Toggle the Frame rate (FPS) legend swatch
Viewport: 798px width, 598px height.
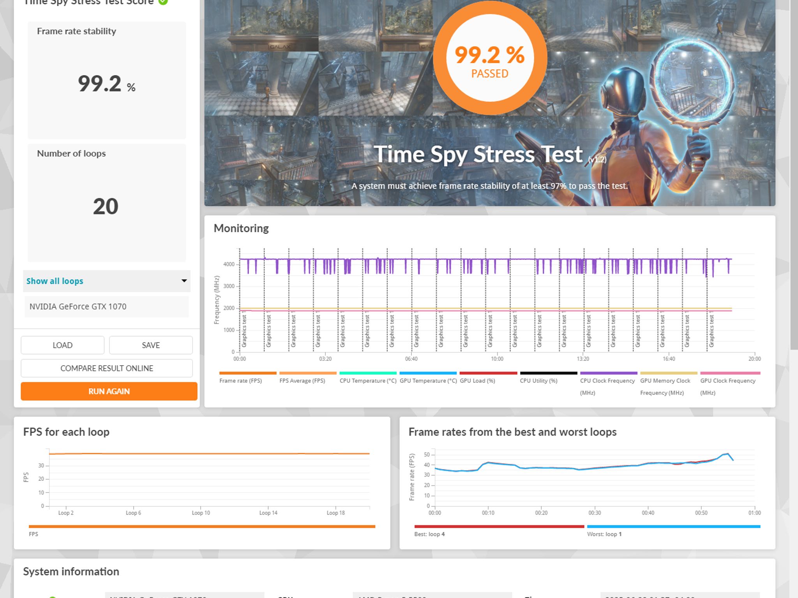pyautogui.click(x=248, y=373)
